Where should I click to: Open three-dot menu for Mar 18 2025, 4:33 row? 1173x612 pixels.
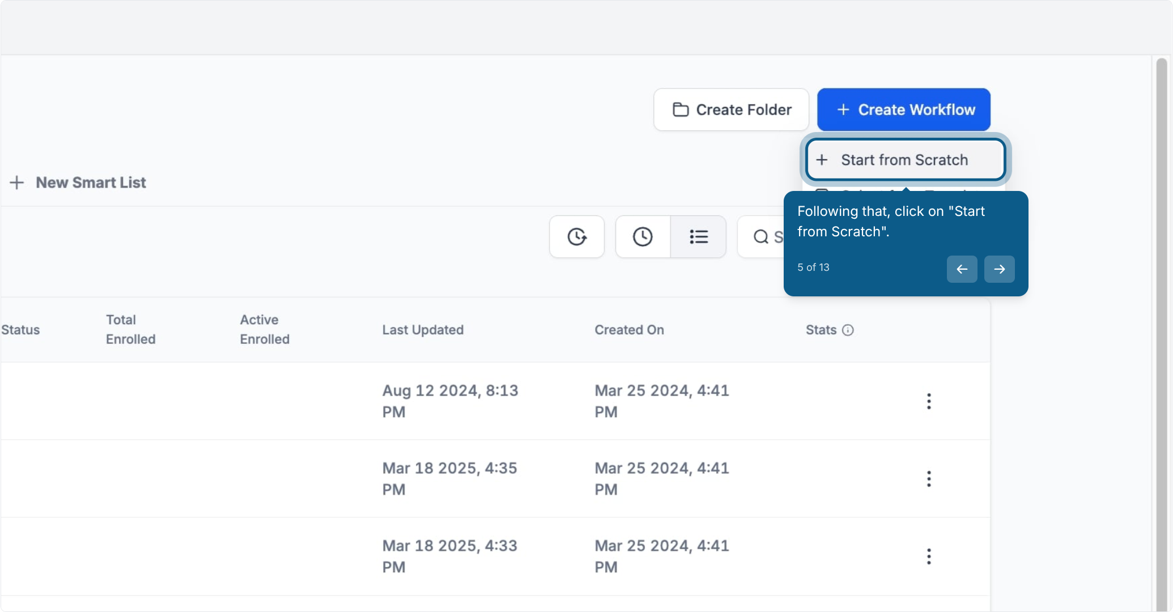[929, 556]
